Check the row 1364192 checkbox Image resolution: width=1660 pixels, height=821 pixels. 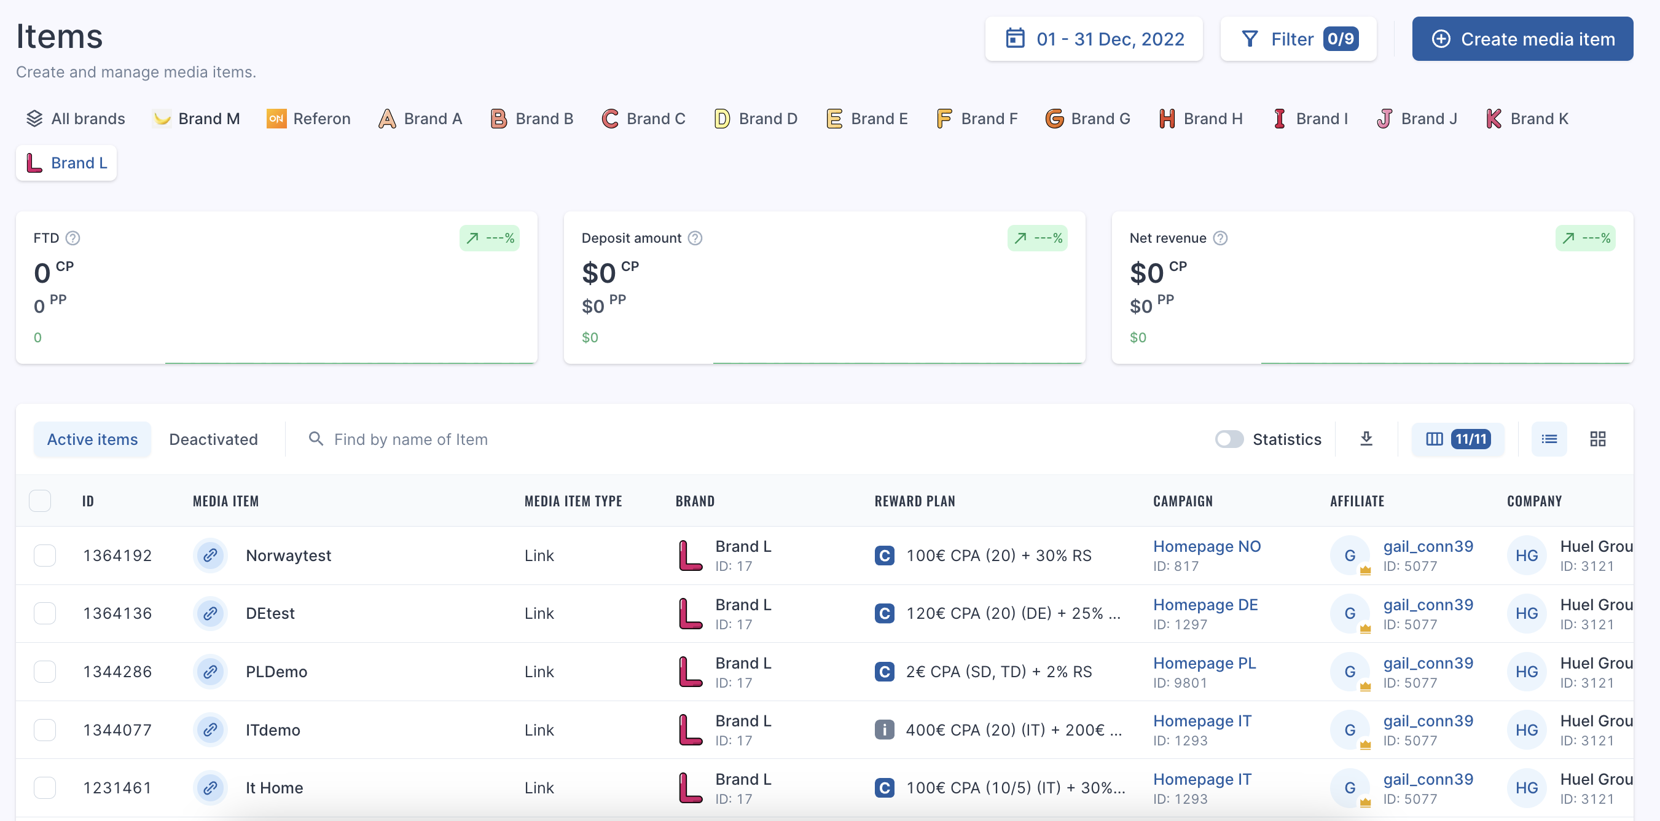44,555
